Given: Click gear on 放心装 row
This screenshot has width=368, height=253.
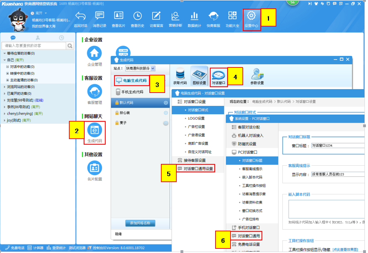Looking at the screenshot, I should pyautogui.click(x=166, y=113).
